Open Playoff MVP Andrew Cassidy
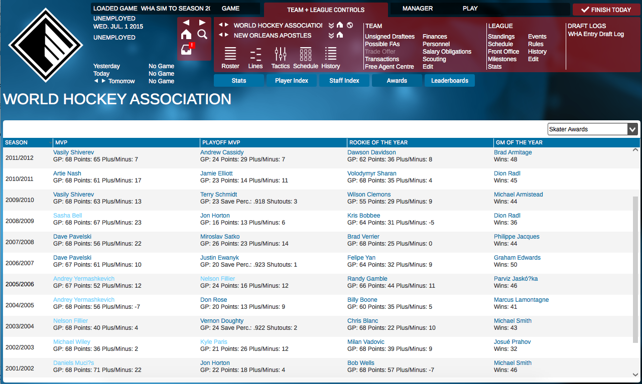Viewport: 642px width, 384px height. click(222, 152)
